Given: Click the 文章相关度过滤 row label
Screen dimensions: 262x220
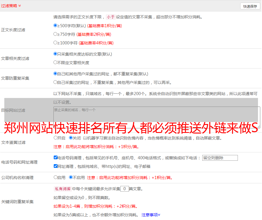Looking at the screenshot, I should (15, 58).
